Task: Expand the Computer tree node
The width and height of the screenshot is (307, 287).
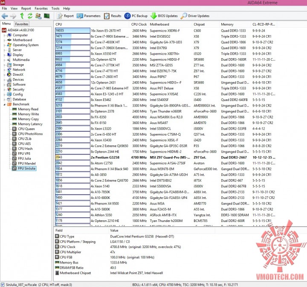Action: [5, 36]
